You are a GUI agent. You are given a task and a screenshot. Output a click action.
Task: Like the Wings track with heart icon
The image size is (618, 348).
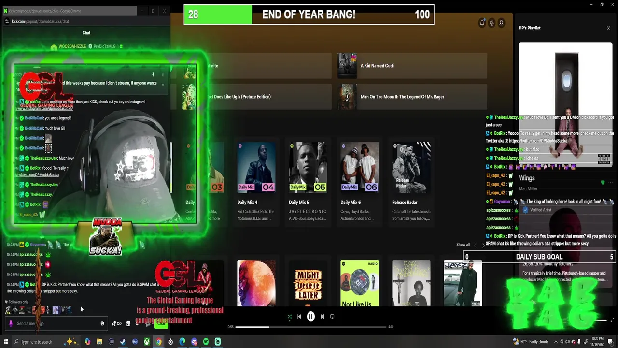tap(603, 183)
